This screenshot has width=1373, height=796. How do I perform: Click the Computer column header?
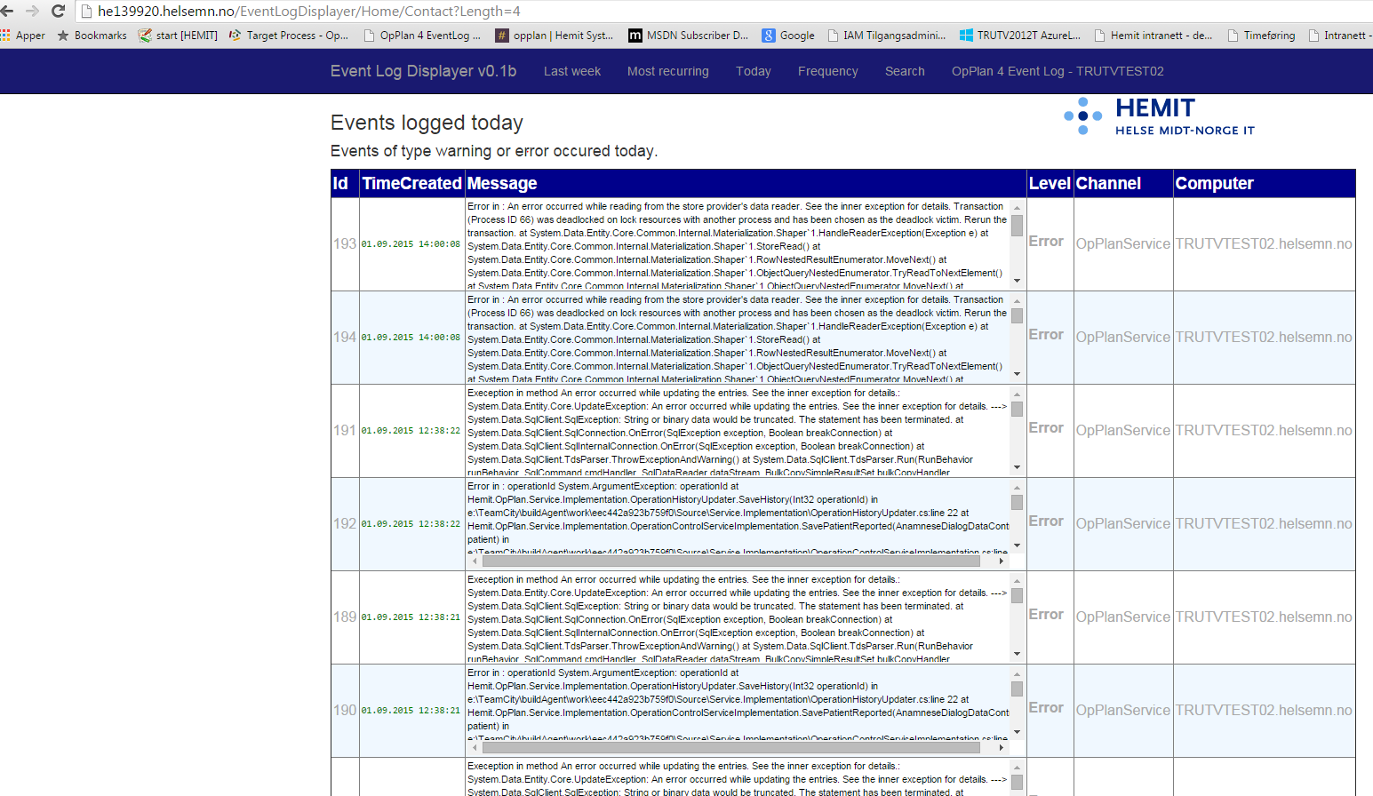point(1265,183)
